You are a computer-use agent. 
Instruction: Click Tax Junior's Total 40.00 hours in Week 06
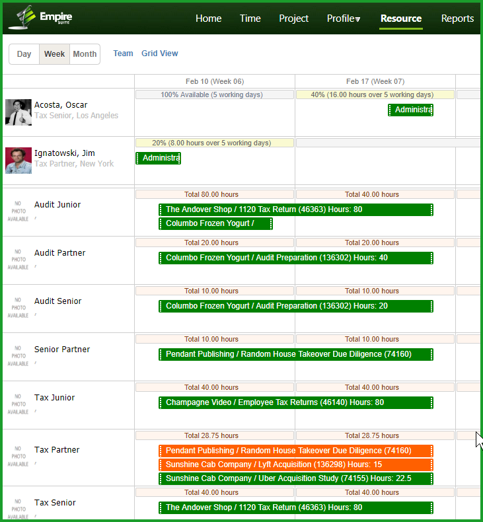tap(214, 387)
